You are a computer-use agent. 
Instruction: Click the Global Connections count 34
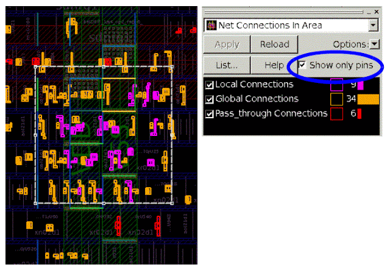tap(351, 99)
